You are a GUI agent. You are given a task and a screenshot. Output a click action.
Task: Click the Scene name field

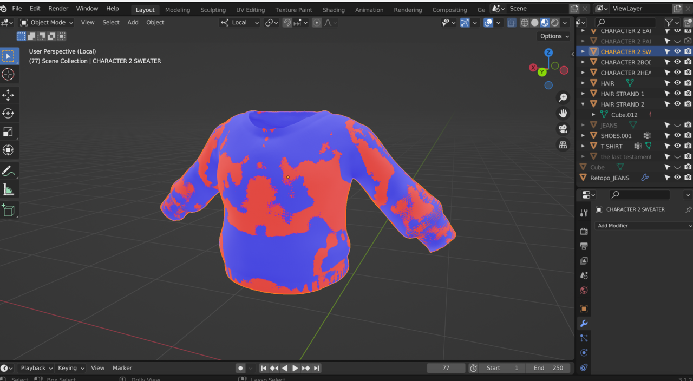pos(538,9)
